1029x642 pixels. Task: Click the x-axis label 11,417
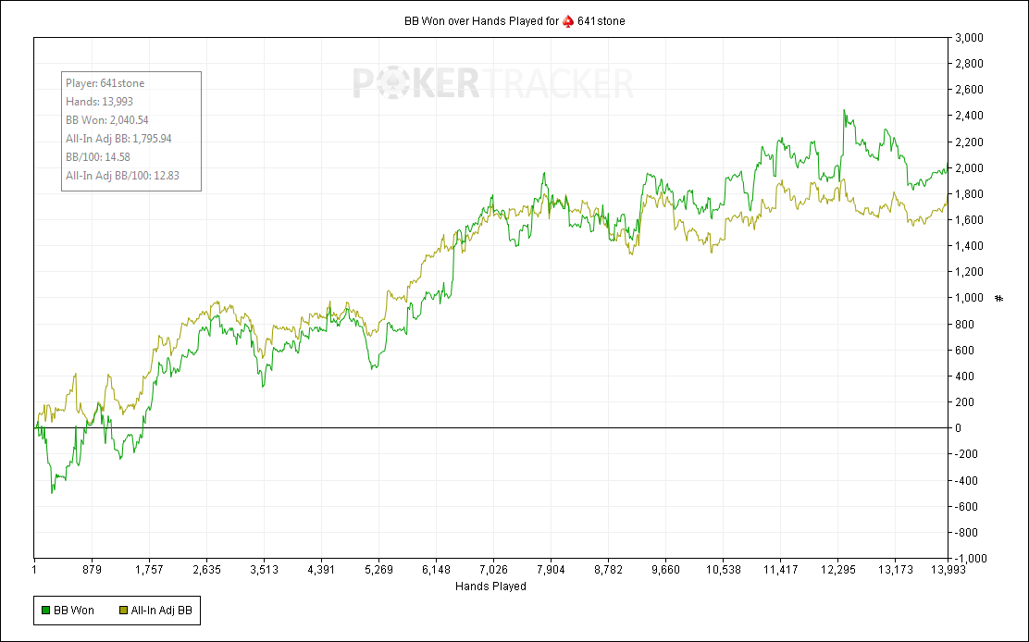pos(781,570)
